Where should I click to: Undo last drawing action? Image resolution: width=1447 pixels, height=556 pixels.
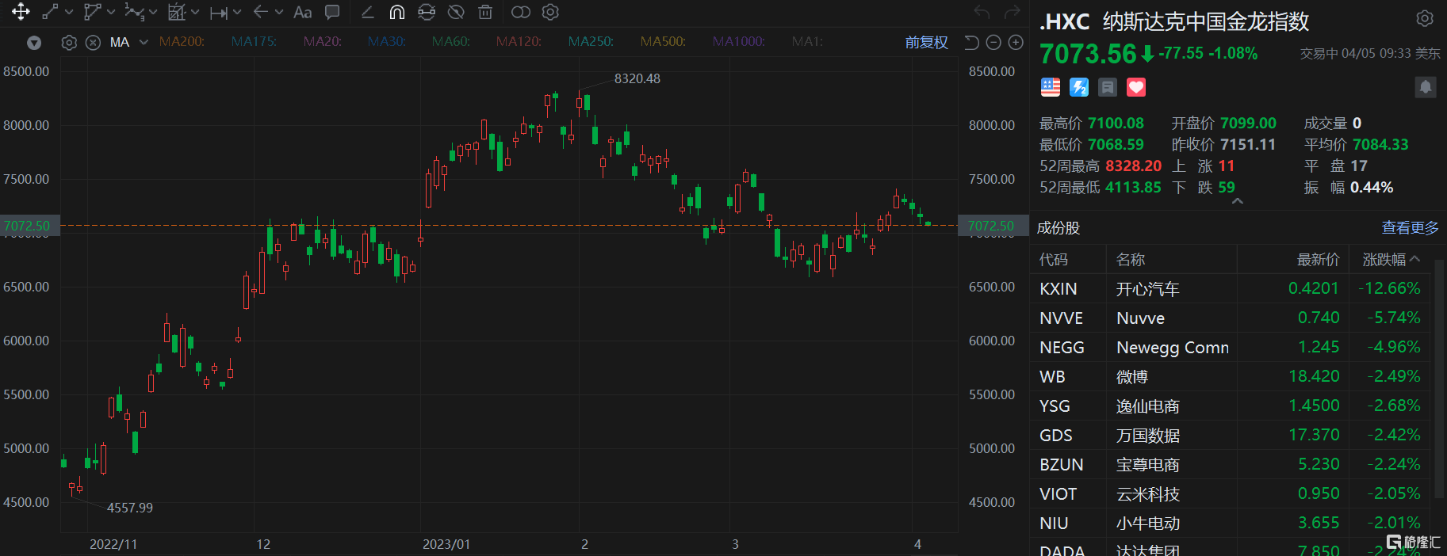(x=982, y=12)
